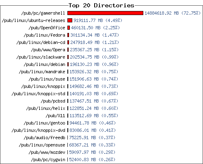203x164 pixels.
Task: Click the /pub/linux/opensuse directory label
Action: pyautogui.click(x=42, y=145)
